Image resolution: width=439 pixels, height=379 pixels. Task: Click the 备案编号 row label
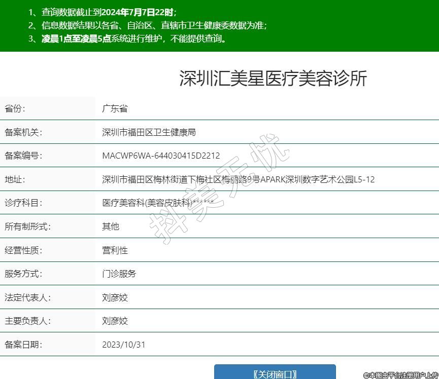(x=23, y=156)
